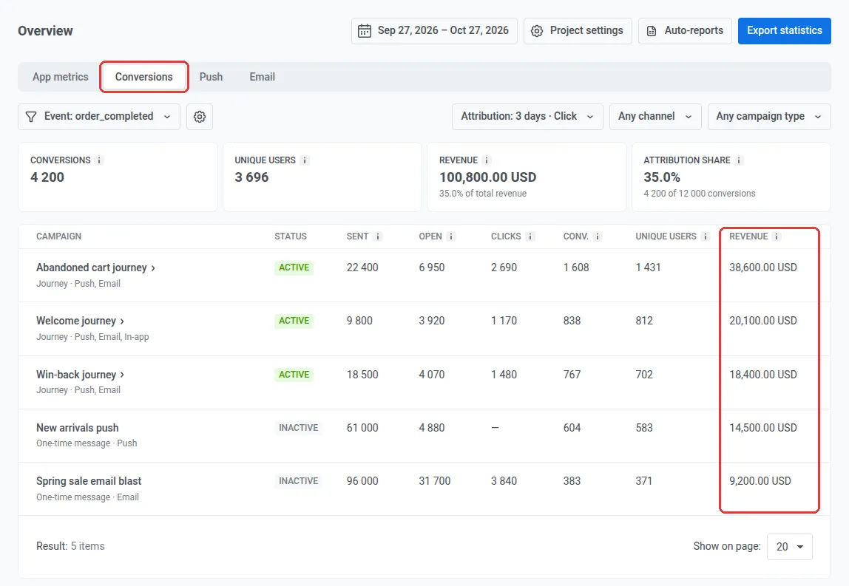Screen dimensions: 849x586
Task: Expand the Event: order_completed dropdown
Action: click(x=99, y=116)
